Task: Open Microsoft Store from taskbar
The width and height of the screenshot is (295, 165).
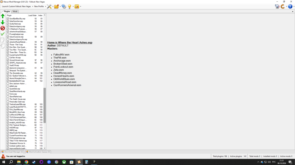Action: [71, 162]
